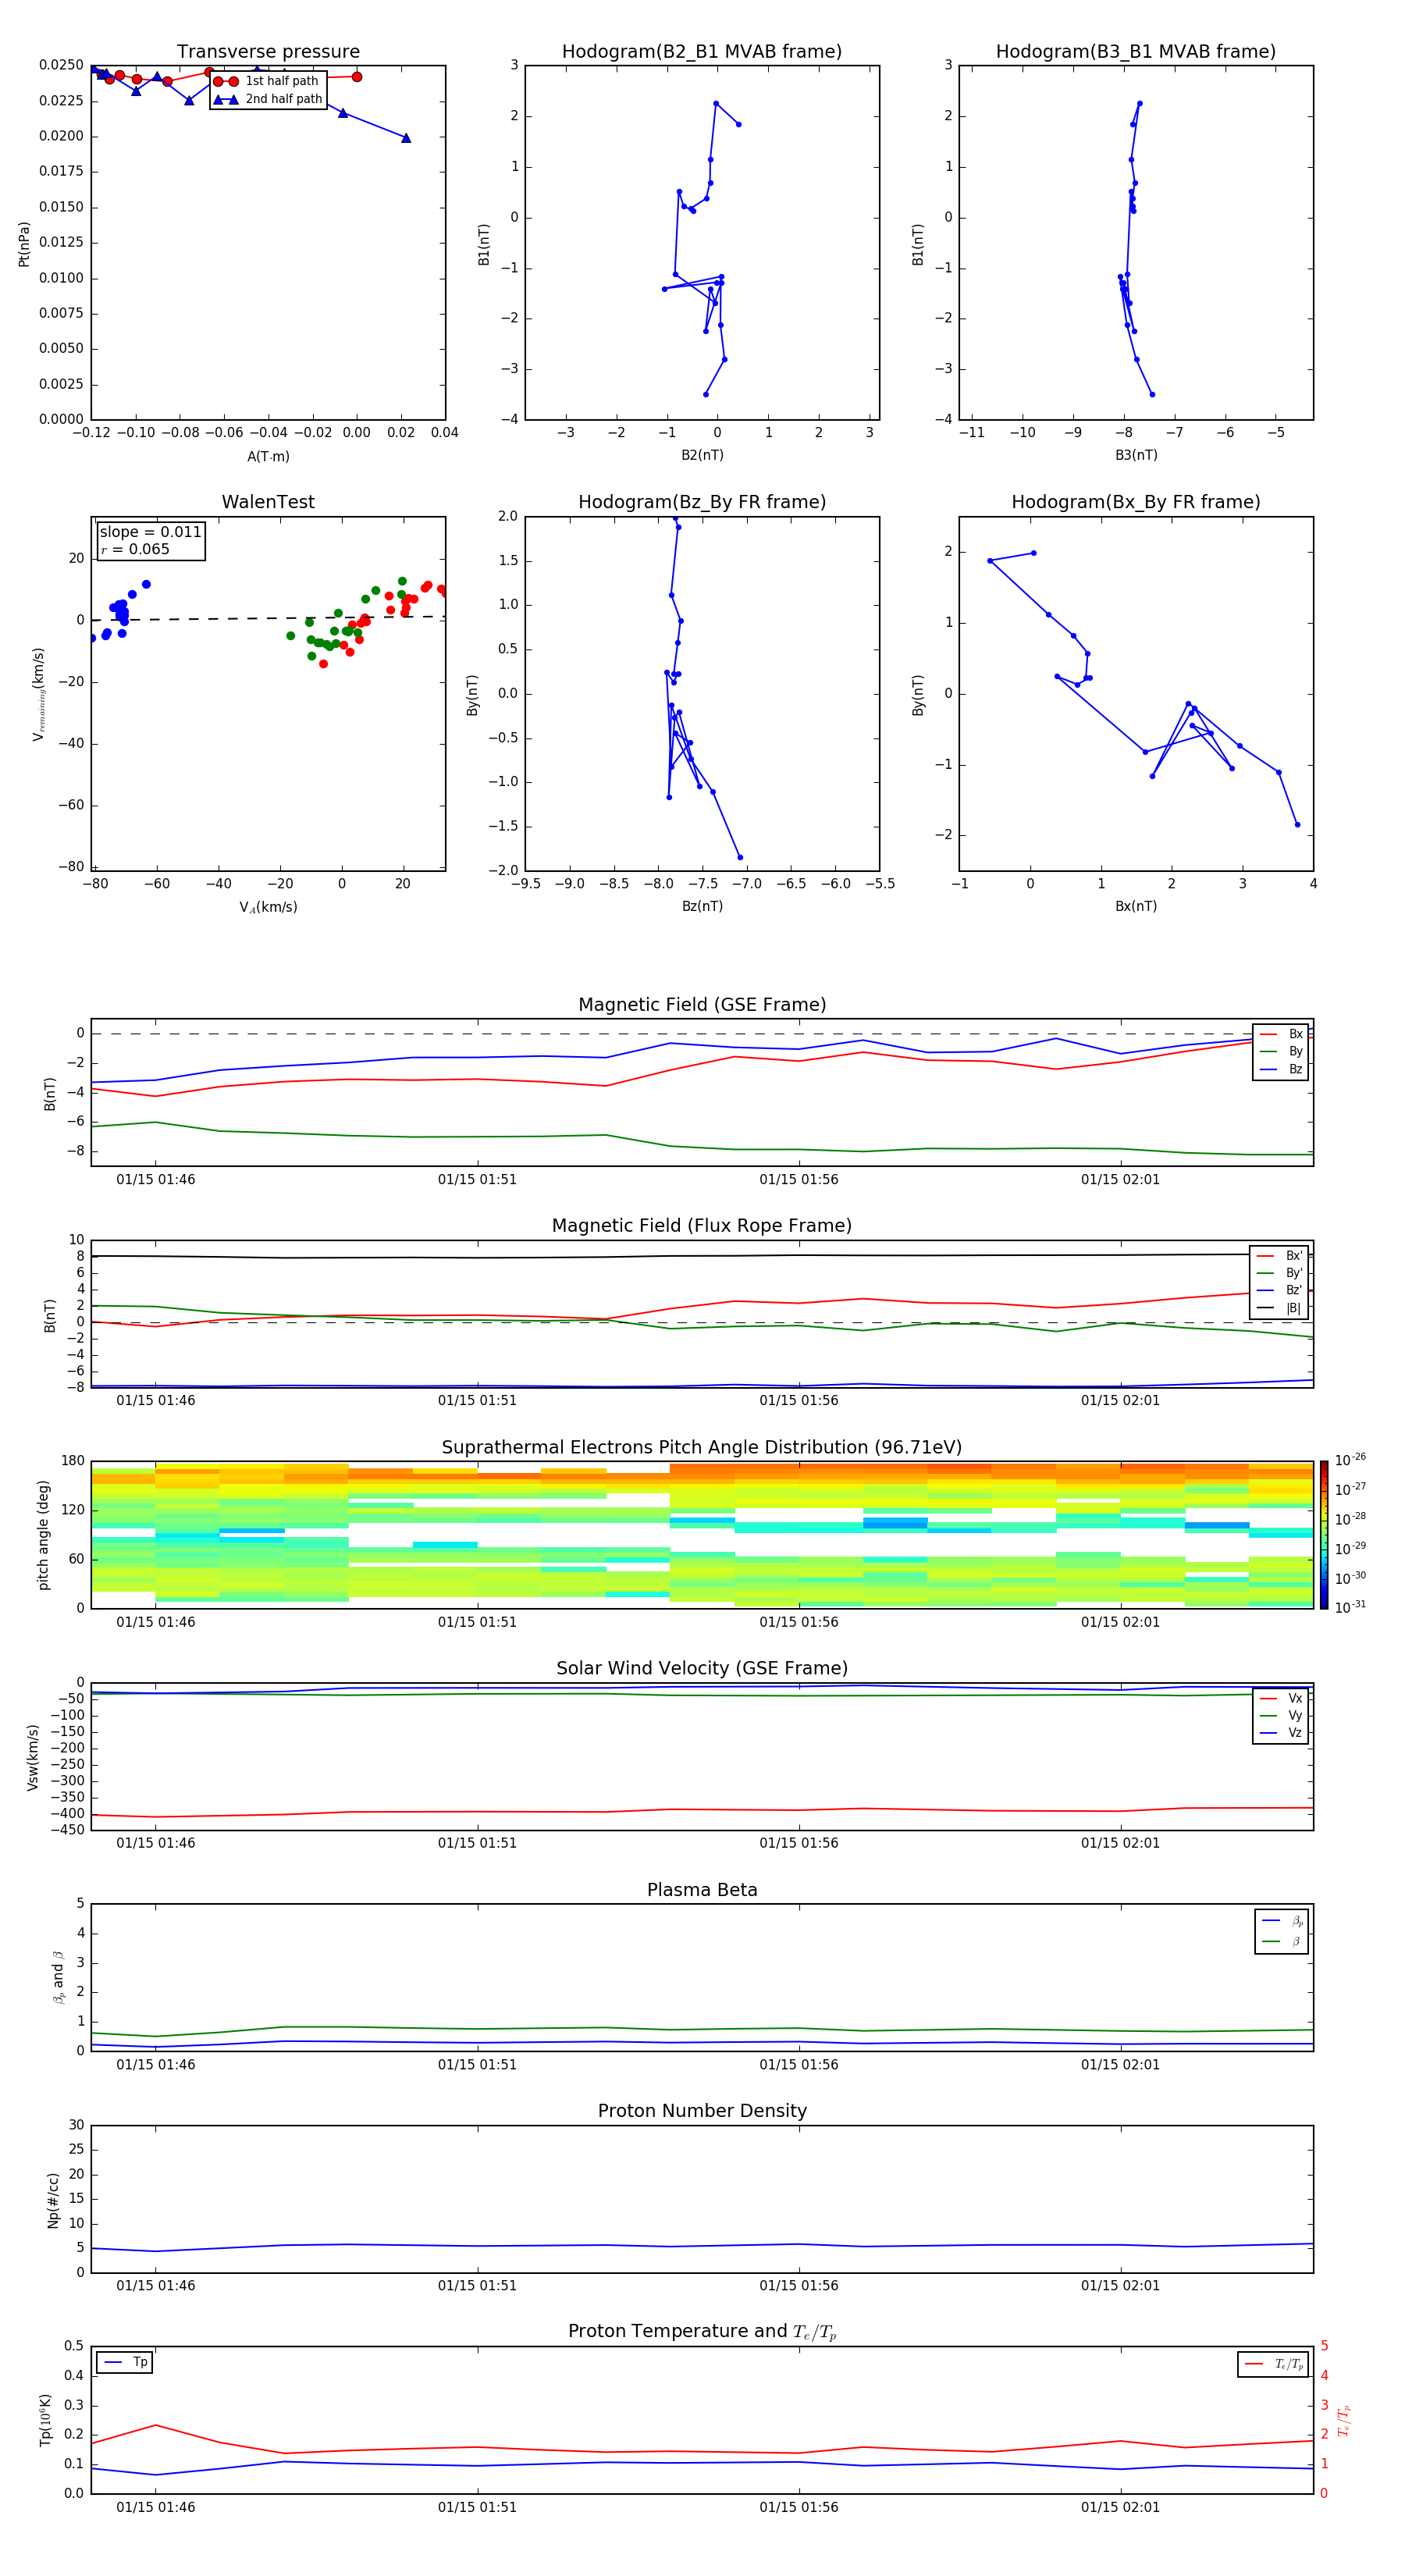Click the Bz entry in GSE field legend
Screen dimensions: 1405x2576
[1281, 1069]
